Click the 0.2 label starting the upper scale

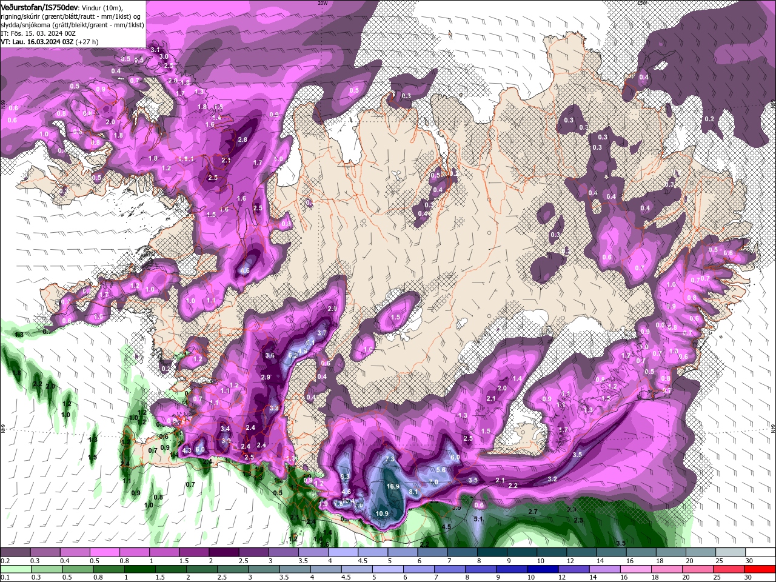[5, 561]
